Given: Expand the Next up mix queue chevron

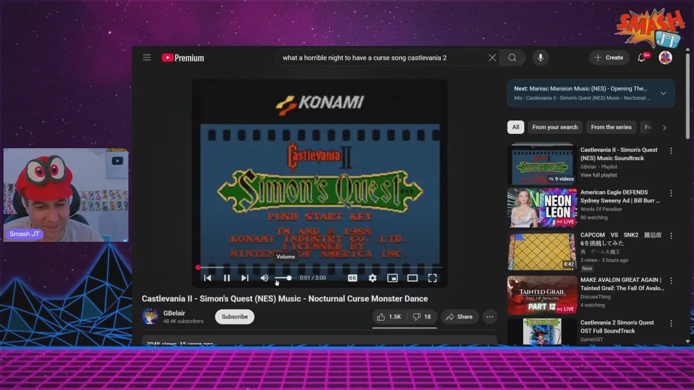Looking at the screenshot, I should tap(663, 93).
